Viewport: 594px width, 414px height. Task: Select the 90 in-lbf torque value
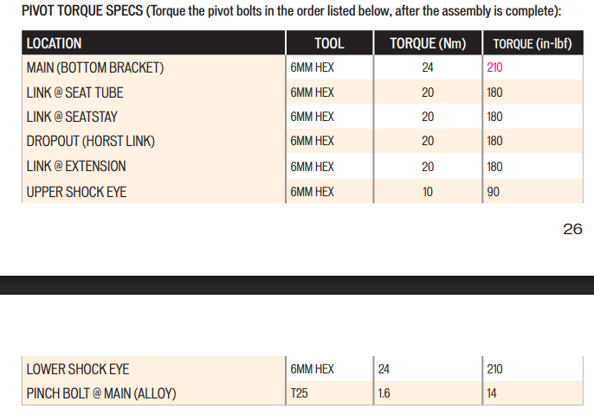(x=494, y=191)
